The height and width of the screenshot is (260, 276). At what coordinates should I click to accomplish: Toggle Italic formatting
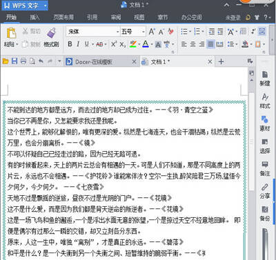(78, 44)
